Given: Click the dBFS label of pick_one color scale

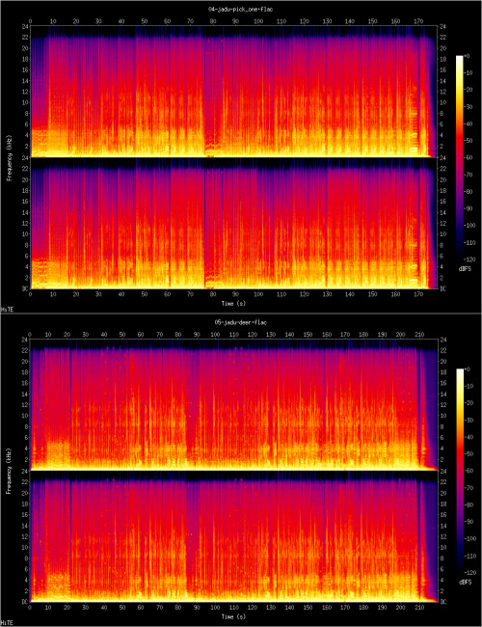Looking at the screenshot, I should click(465, 269).
